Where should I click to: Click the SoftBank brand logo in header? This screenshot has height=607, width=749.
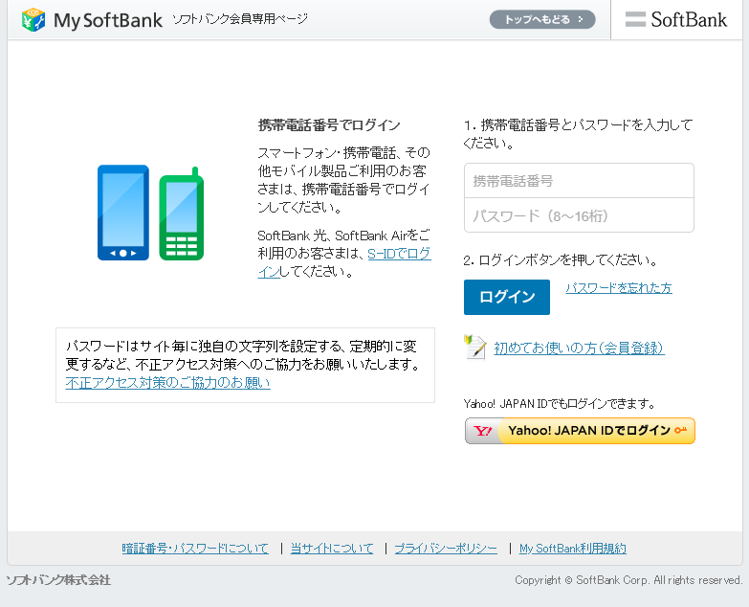(676, 19)
